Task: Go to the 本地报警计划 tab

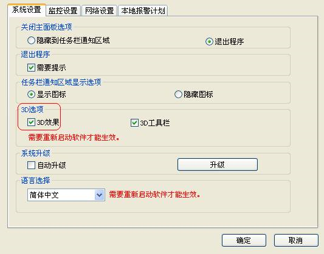Action: [x=143, y=10]
